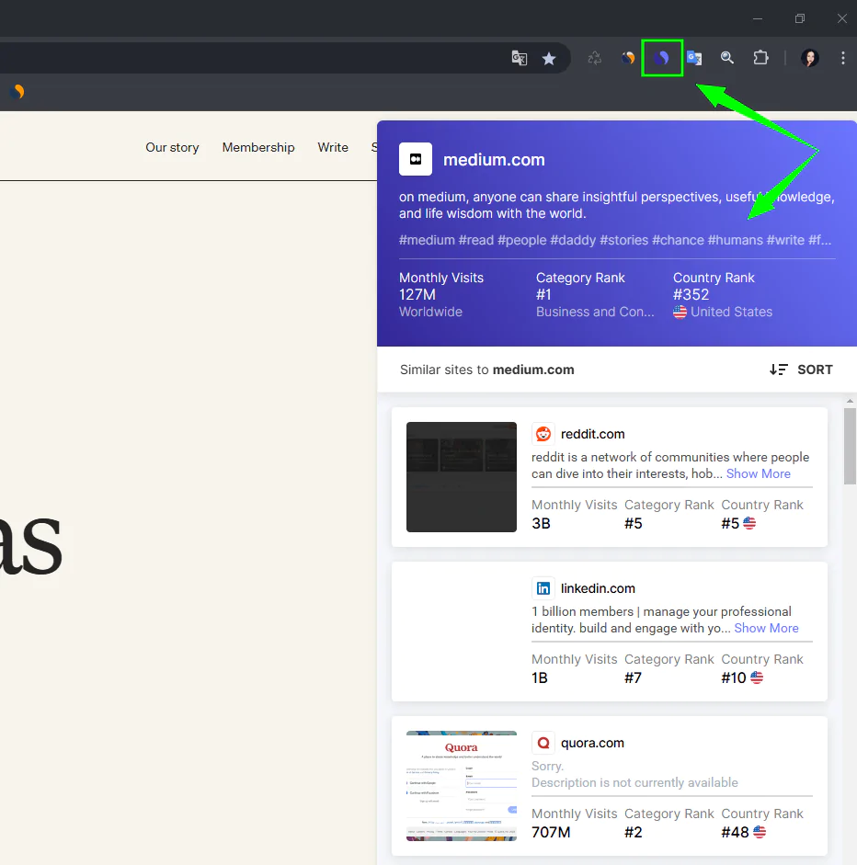Open the Extensions puzzle piece menu

click(761, 58)
